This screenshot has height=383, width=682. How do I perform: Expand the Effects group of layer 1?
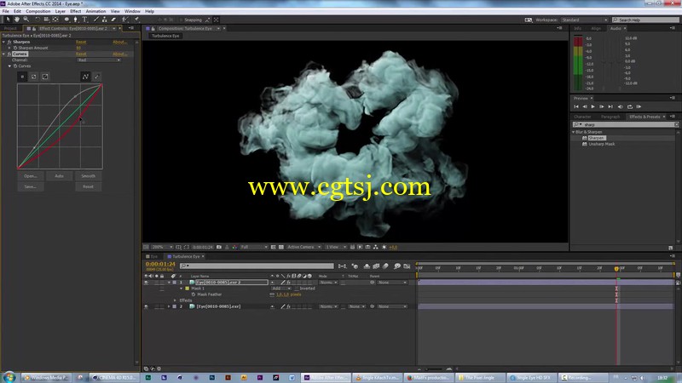point(176,300)
